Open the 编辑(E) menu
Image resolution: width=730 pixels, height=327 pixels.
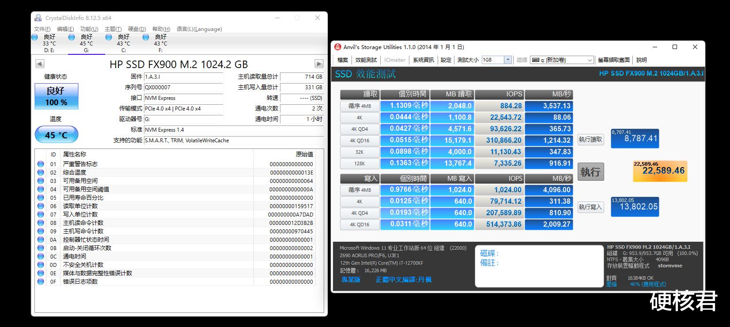65,29
